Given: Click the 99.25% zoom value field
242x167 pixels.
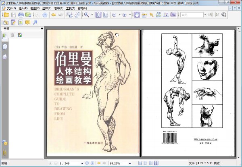Looking at the screenshot, I should pos(119,163).
